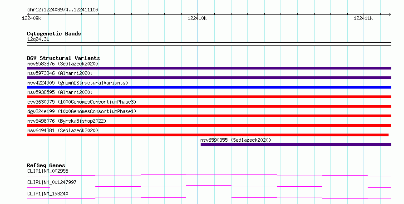Select the blue nsv4224905 variant bar
This screenshot has width=404, height=204.
pyautogui.click(x=209, y=87)
